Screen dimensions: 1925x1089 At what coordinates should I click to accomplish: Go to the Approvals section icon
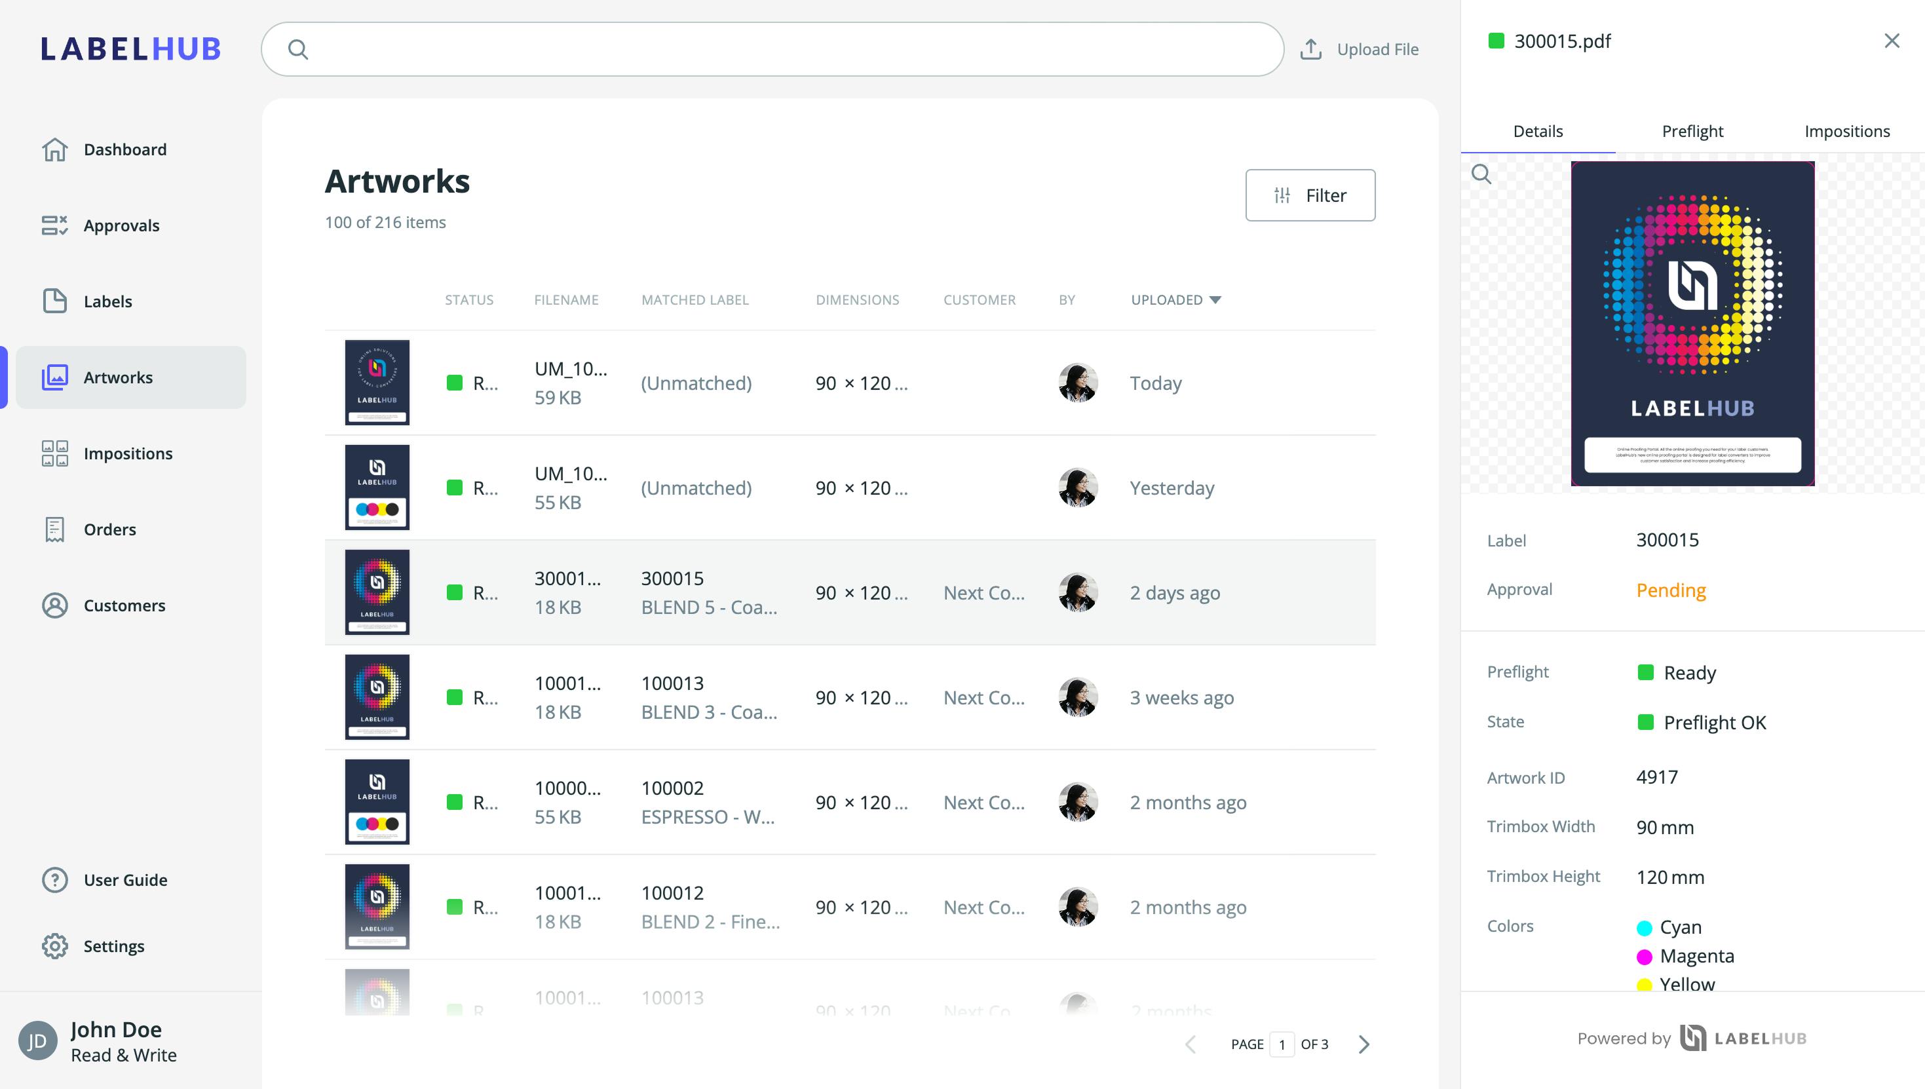click(x=54, y=225)
